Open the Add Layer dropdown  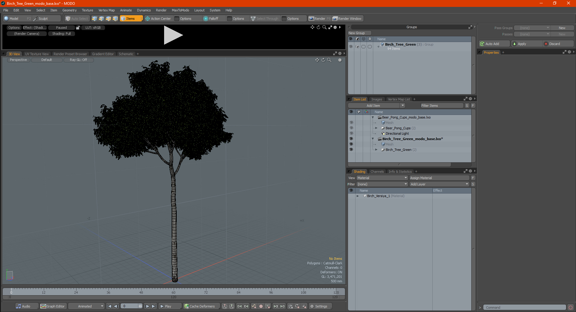[x=439, y=184]
